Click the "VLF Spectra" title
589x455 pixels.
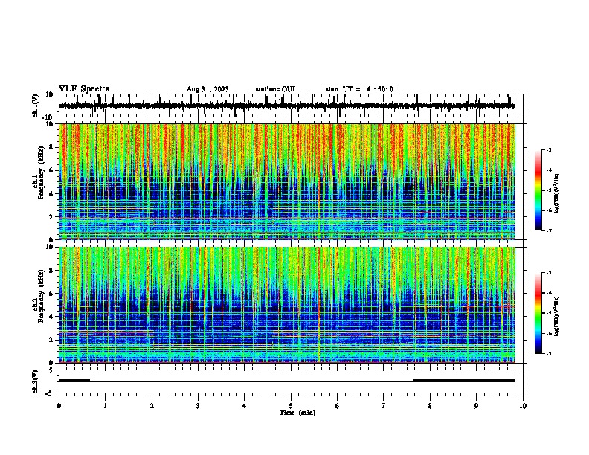[84, 89]
